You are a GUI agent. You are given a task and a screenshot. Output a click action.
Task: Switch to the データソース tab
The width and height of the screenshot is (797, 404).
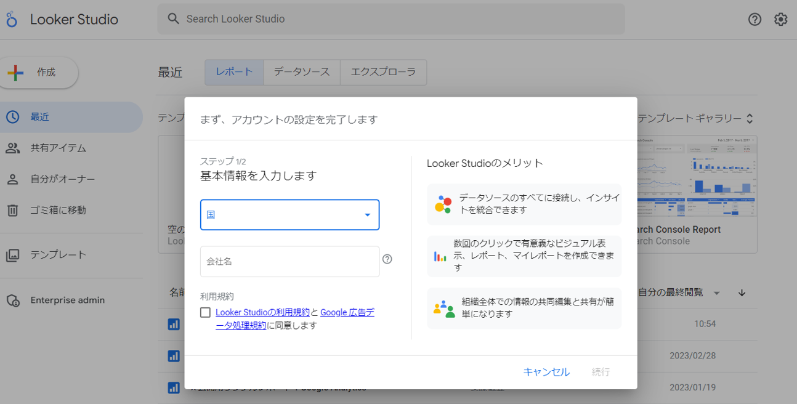302,72
